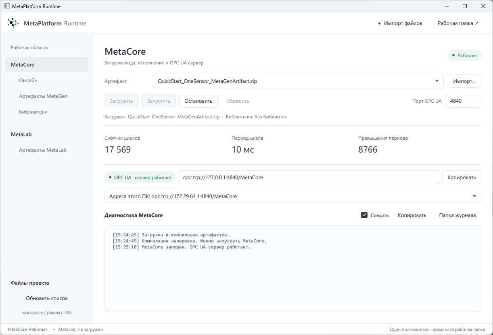The image size is (493, 335).
Task: Click the log line 'Загрузка и компиляция артефактов'
Action: pos(171,235)
